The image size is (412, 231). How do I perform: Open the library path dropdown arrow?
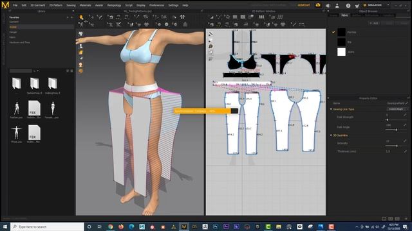pyautogui.click(x=38, y=71)
